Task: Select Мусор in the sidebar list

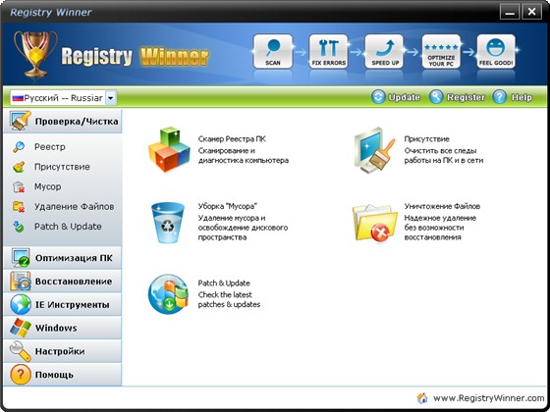Action: pyautogui.click(x=48, y=186)
